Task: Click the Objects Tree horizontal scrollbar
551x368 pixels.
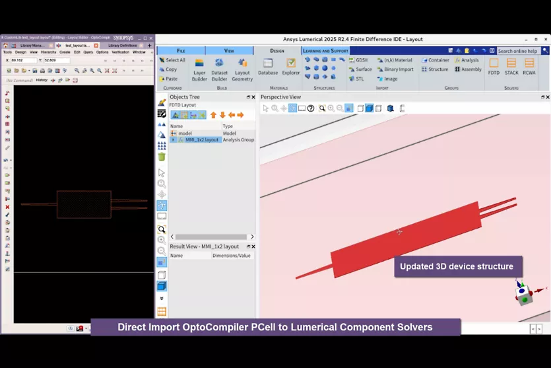Action: (x=211, y=237)
